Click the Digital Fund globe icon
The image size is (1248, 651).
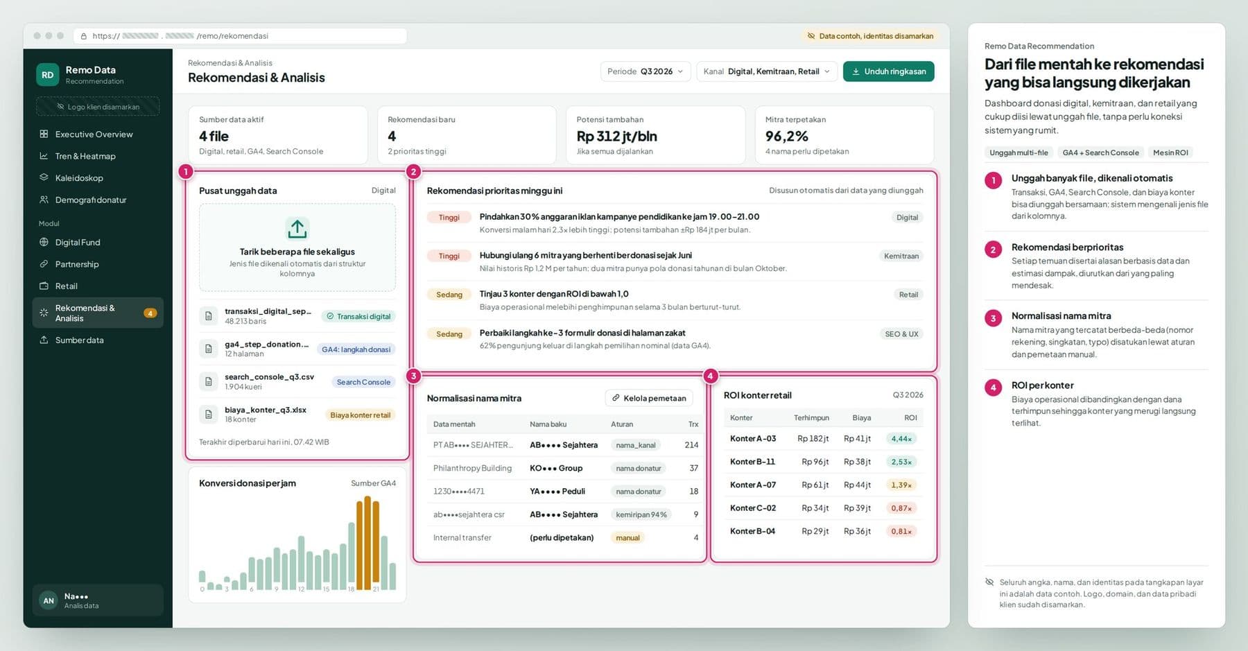tap(44, 242)
